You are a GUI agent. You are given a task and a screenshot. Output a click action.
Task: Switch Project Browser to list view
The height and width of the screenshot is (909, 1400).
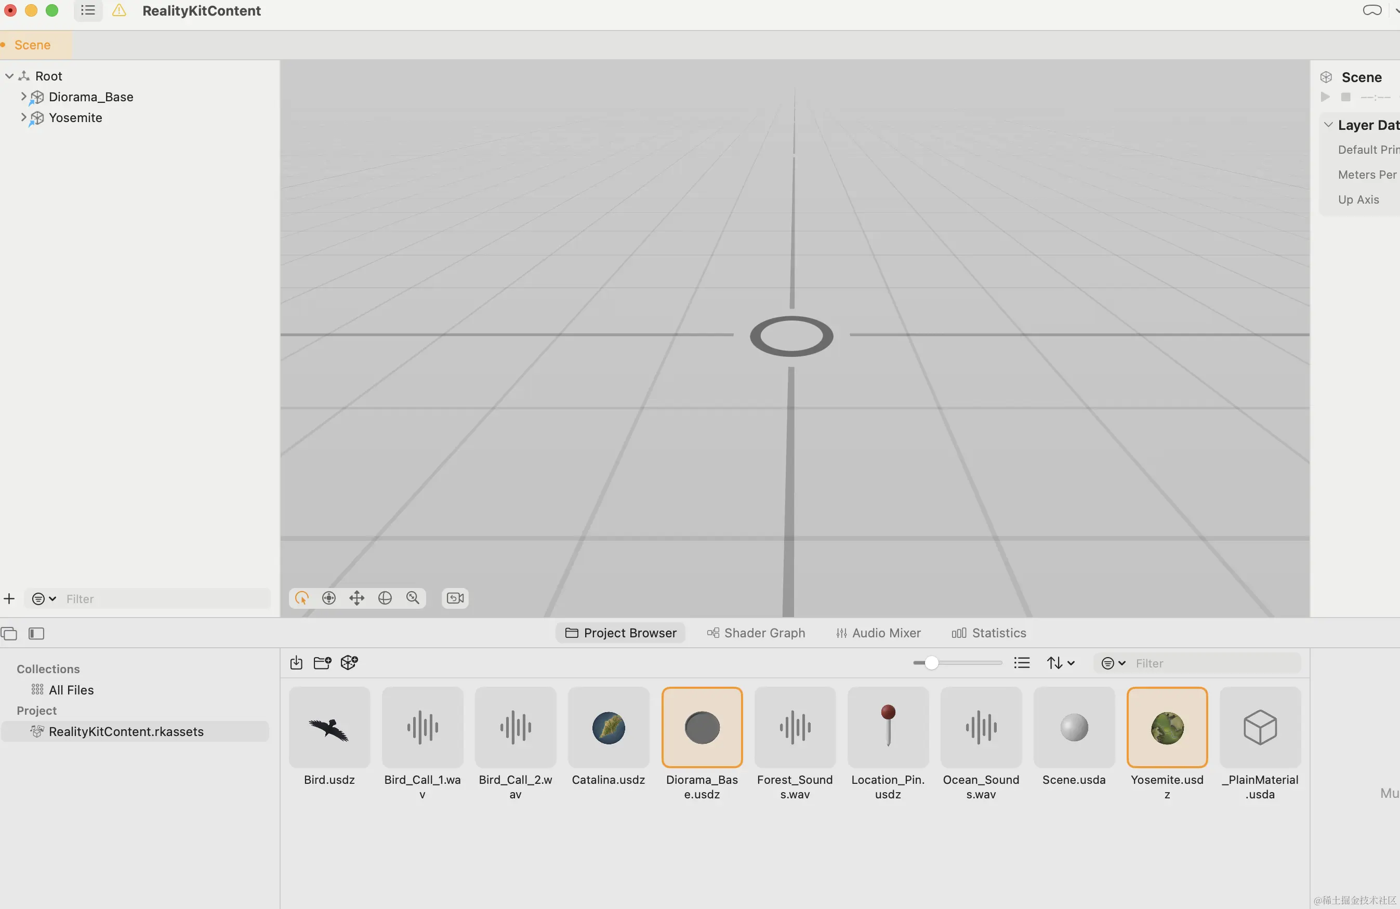[x=1022, y=663]
